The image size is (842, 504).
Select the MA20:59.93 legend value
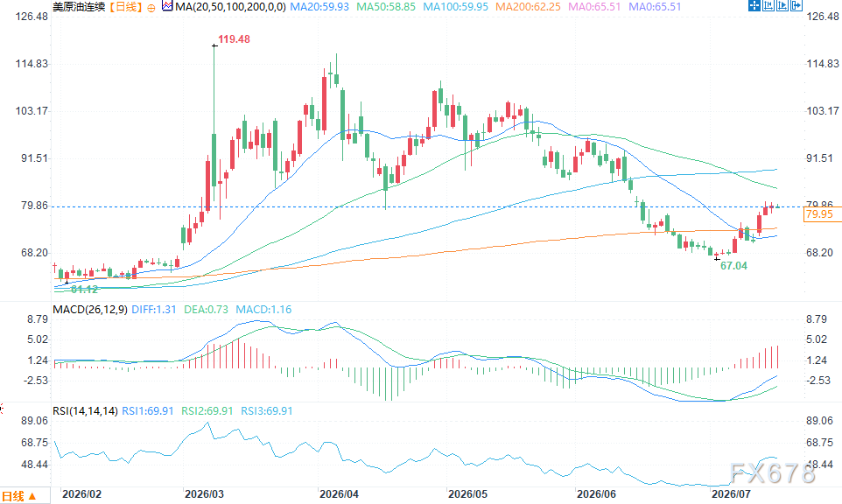(319, 7)
